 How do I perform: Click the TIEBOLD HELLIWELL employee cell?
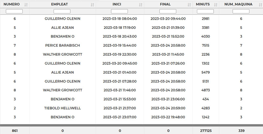62,108
